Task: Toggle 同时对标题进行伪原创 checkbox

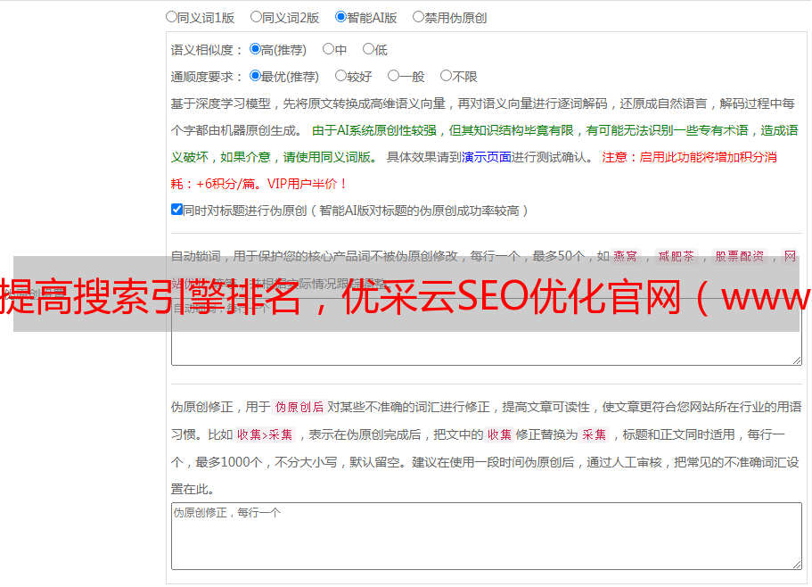Action: coord(176,210)
